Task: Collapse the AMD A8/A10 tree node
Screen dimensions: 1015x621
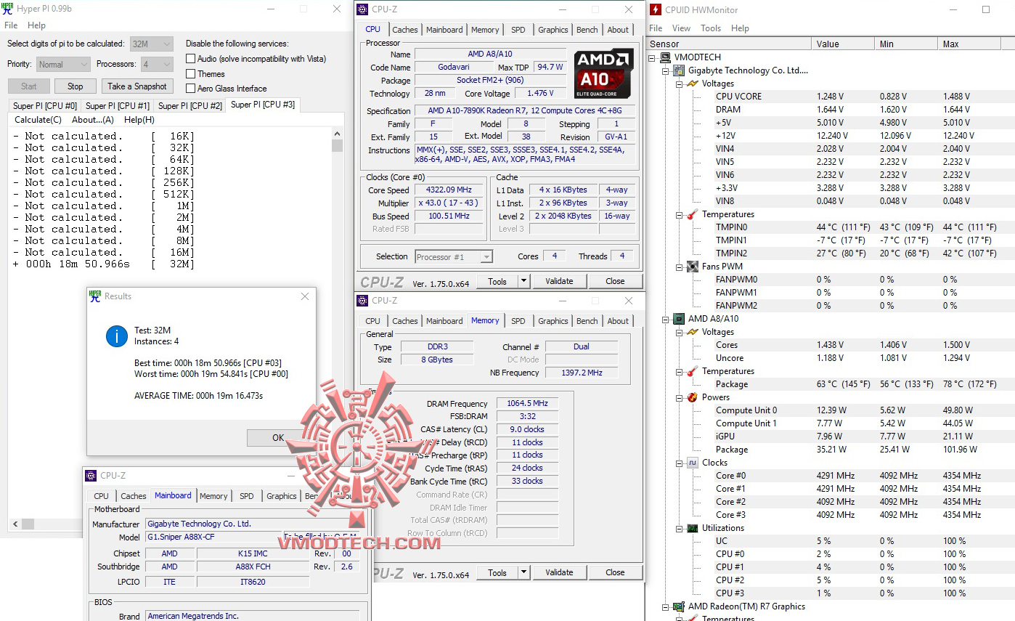Action: point(667,319)
